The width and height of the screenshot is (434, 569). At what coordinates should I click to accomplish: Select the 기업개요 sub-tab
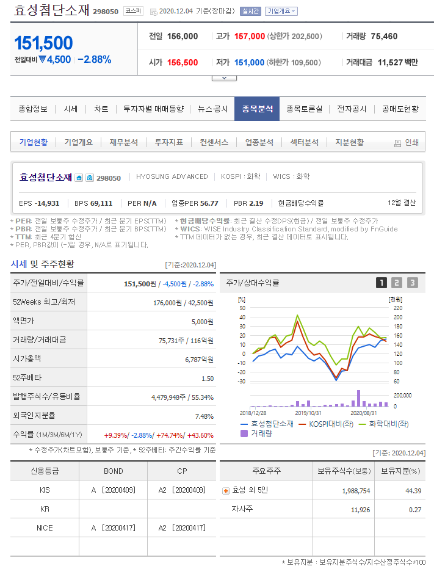(78, 142)
